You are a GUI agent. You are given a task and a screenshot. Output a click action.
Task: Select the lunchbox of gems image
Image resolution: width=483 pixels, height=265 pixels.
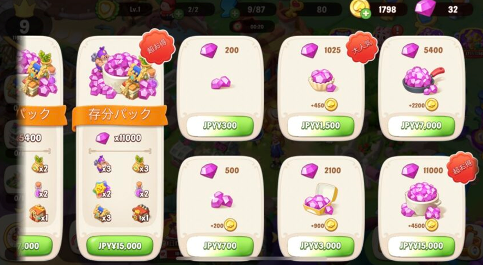pos(320,199)
